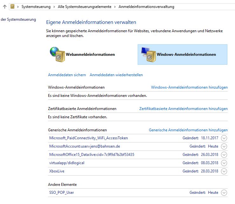Open the 'der Systemsteuerung' sidebar link
Viewport: 235px width, 204px height.
pos(18,19)
